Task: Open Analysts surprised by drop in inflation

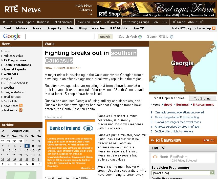Action: point(178,127)
